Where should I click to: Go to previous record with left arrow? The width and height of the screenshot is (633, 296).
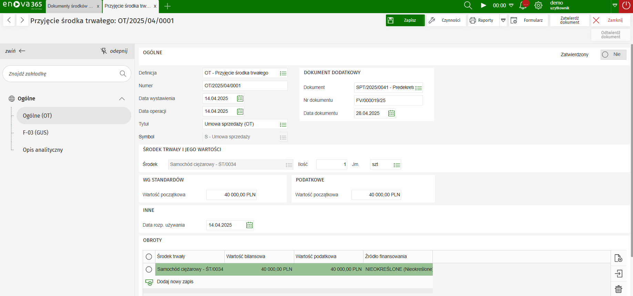(x=9, y=20)
